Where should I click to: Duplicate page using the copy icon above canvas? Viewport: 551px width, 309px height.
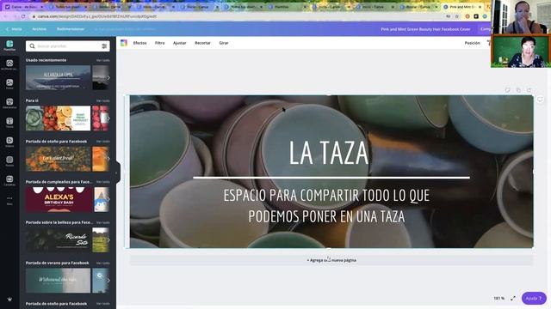[518, 90]
